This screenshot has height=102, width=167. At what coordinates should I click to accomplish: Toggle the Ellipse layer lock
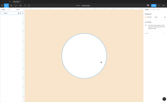tap(19, 13)
